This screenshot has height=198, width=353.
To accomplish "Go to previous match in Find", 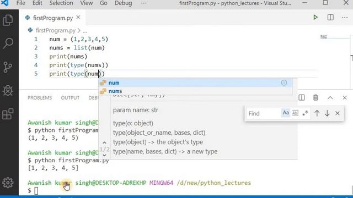I will click(317, 113).
